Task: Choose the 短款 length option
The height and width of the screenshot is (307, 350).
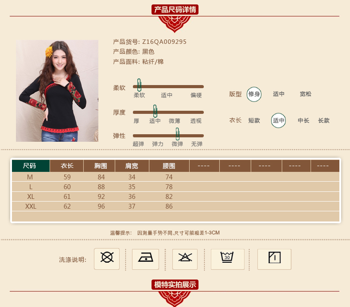Action: point(254,120)
